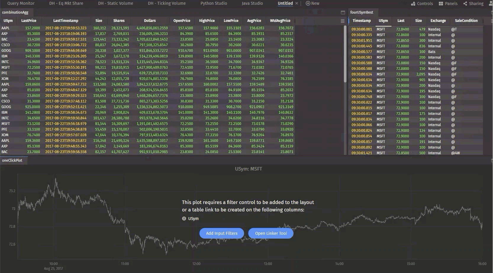Open the Query Monitor tab
Viewport: 493px width, 273px height.
coord(21,3)
